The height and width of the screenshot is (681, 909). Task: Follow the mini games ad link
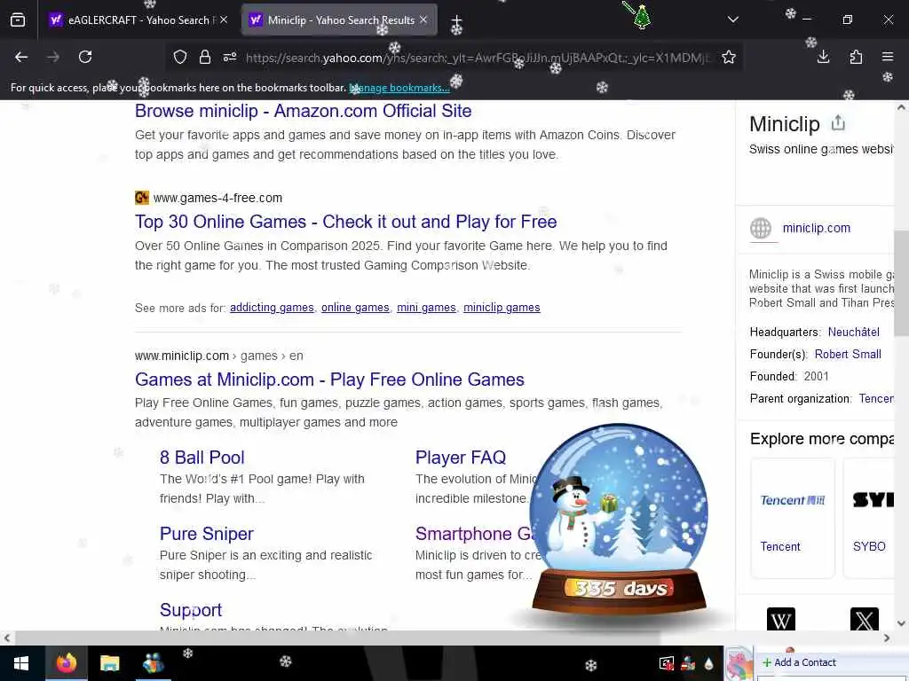pyautogui.click(x=426, y=308)
